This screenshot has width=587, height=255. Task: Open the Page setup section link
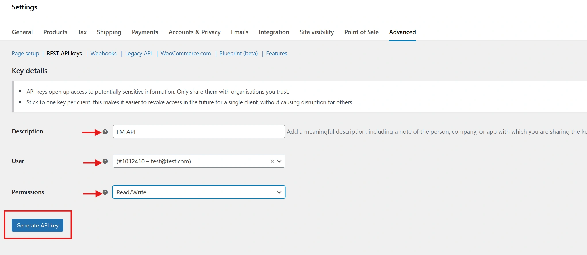click(25, 54)
